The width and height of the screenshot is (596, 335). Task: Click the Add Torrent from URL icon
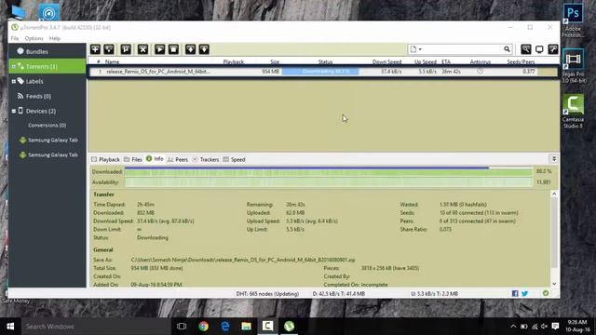click(109, 49)
